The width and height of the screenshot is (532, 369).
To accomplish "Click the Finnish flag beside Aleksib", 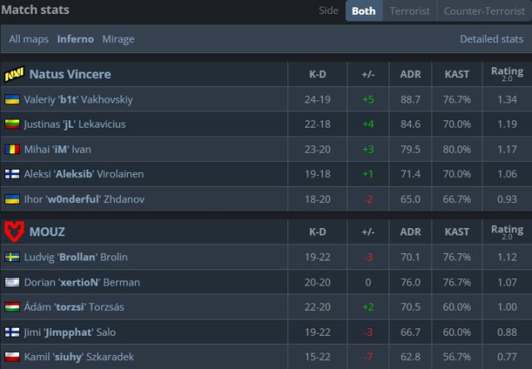I will (12, 175).
